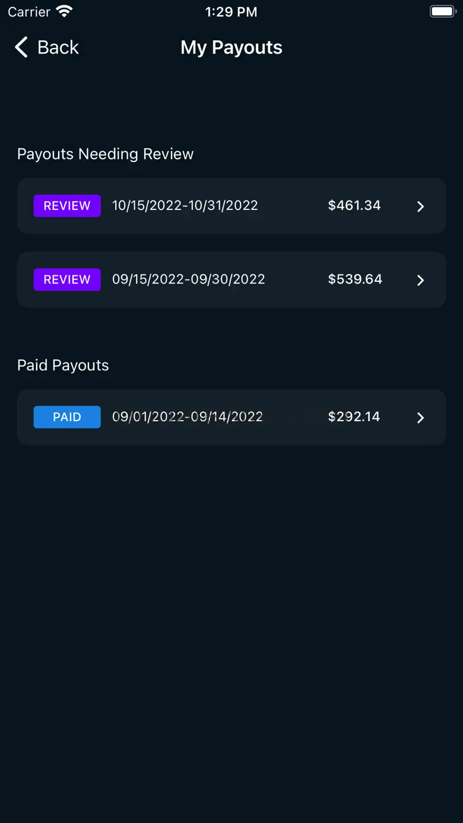Tap the blue PAID badge
The width and height of the screenshot is (463, 823).
point(67,417)
